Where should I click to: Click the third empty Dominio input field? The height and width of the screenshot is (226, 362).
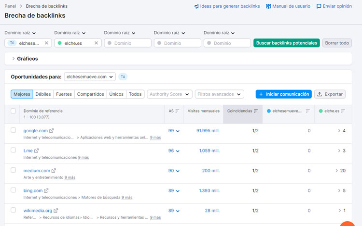pyautogui.click(x=128, y=43)
